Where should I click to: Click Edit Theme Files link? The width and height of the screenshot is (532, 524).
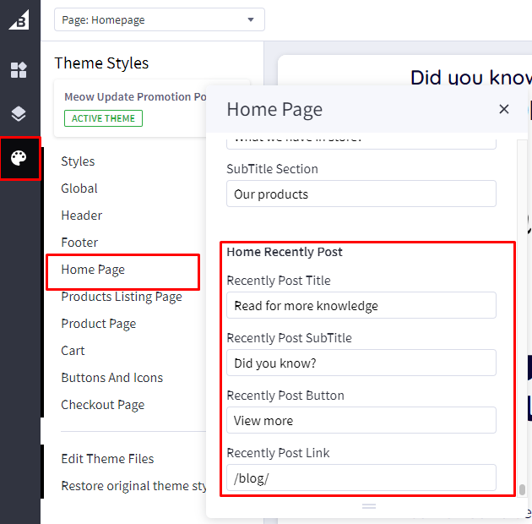tap(107, 459)
